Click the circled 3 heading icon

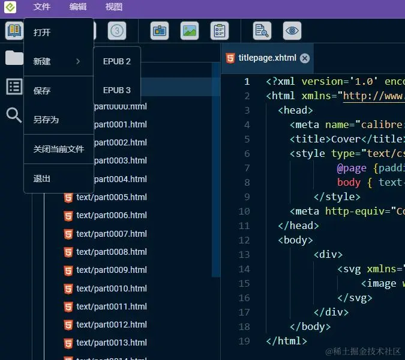[x=117, y=31]
